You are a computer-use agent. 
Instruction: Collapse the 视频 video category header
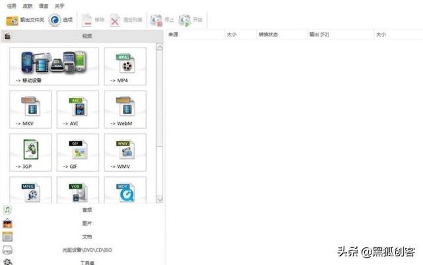(82, 36)
